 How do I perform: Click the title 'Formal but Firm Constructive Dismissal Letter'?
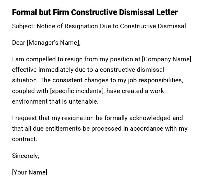point(95,12)
